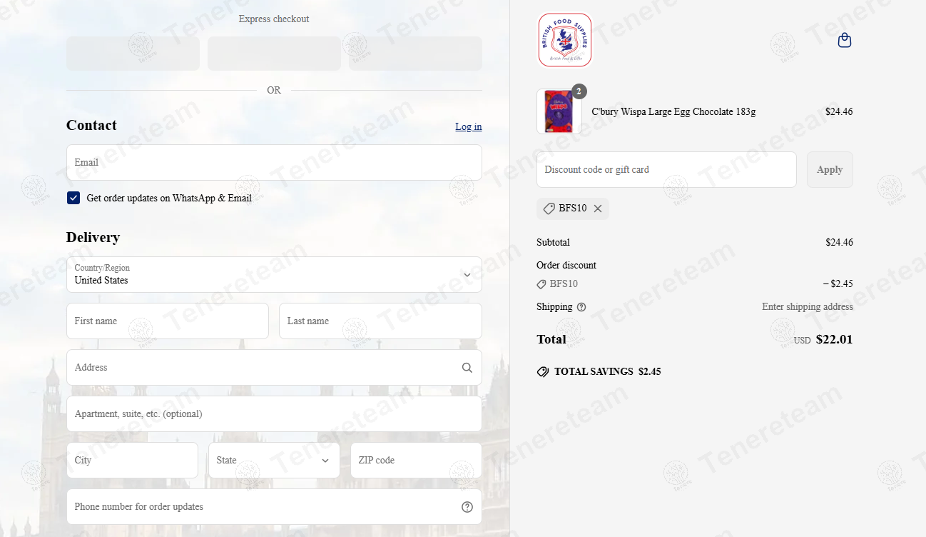
Task: Click the Country/Region chevron arrow
Action: [x=467, y=275]
